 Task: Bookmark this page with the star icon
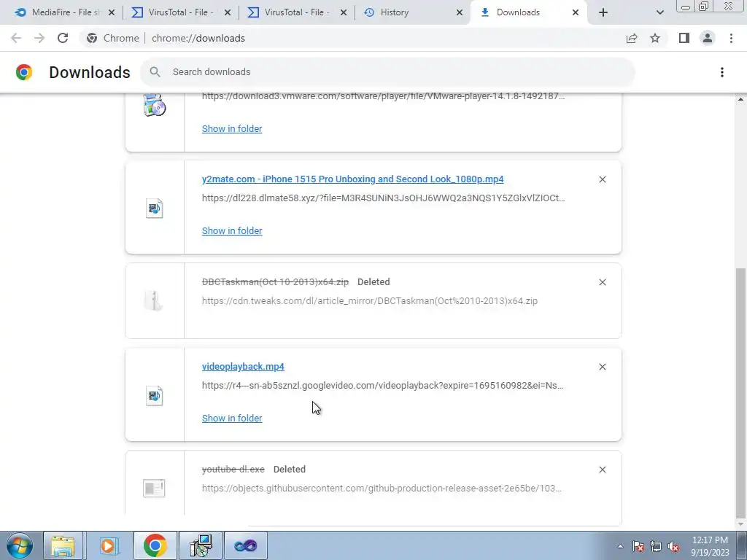coord(655,38)
